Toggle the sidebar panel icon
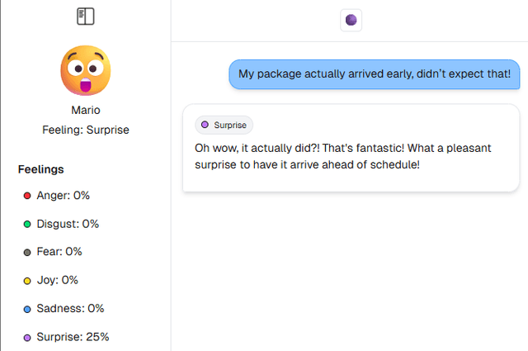528x351 pixels. [x=86, y=16]
